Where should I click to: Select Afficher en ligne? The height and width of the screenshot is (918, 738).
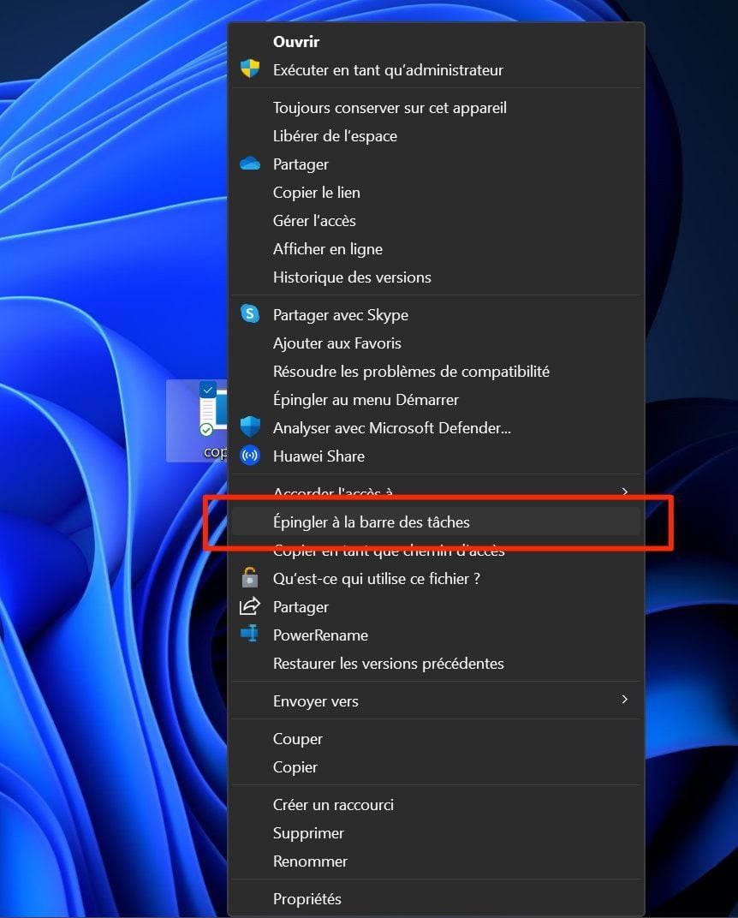(x=436, y=249)
